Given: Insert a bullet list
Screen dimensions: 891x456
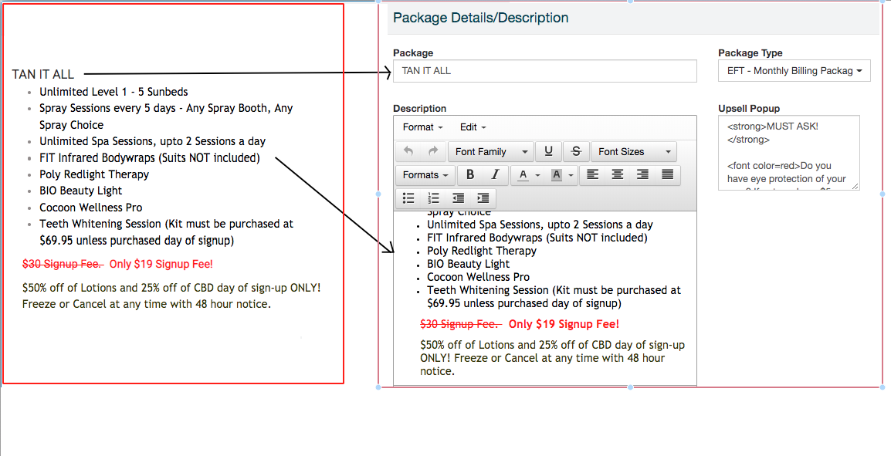Looking at the screenshot, I should (x=408, y=198).
